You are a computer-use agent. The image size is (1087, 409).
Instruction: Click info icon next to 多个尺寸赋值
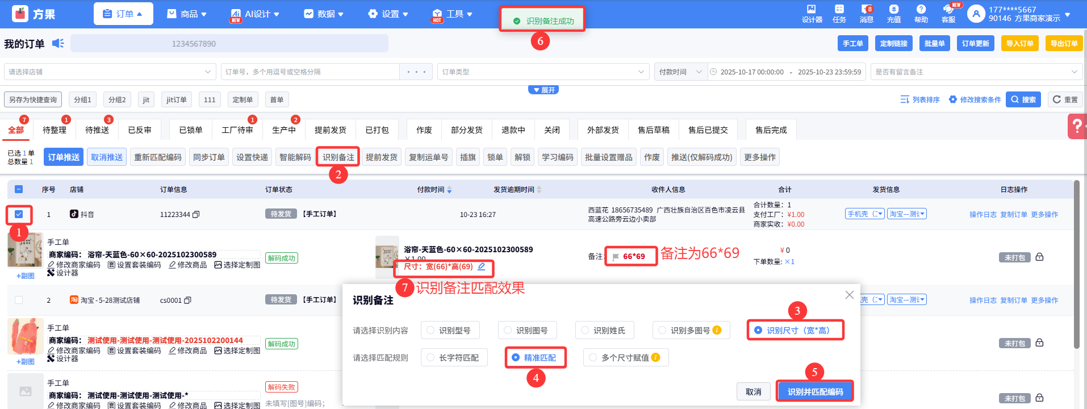click(655, 357)
